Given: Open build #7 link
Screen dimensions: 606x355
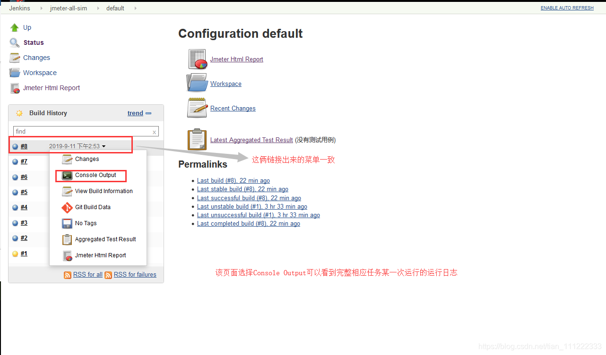Looking at the screenshot, I should point(24,161).
